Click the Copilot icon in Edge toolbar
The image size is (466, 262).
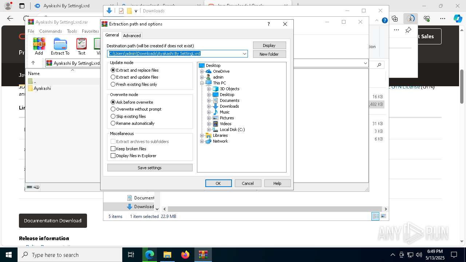tap(458, 18)
